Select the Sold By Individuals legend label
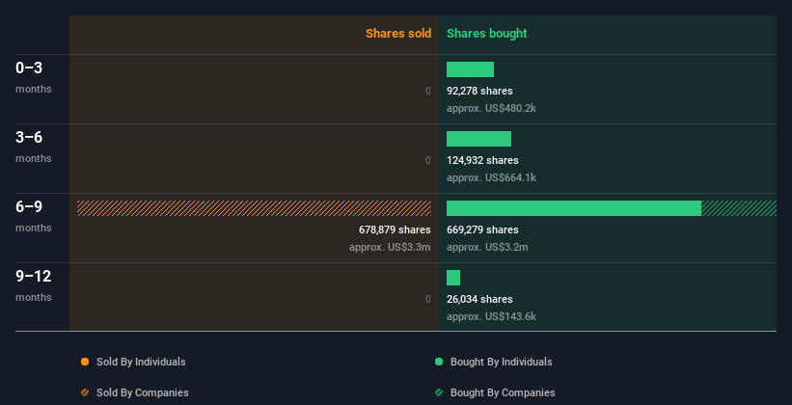Screen dimensions: 792x405 tap(141, 362)
